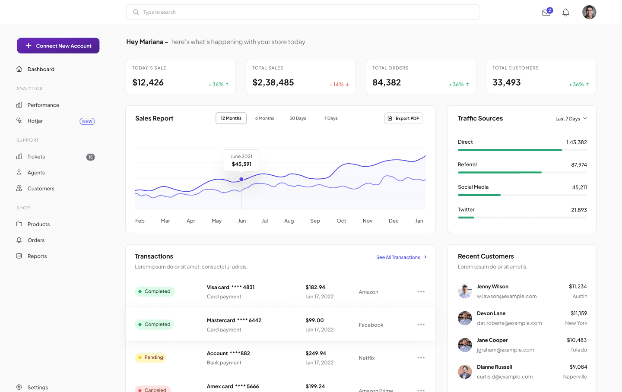This screenshot has width=622, height=392.
Task: Open Tickets from the Support section
Action: (36, 157)
